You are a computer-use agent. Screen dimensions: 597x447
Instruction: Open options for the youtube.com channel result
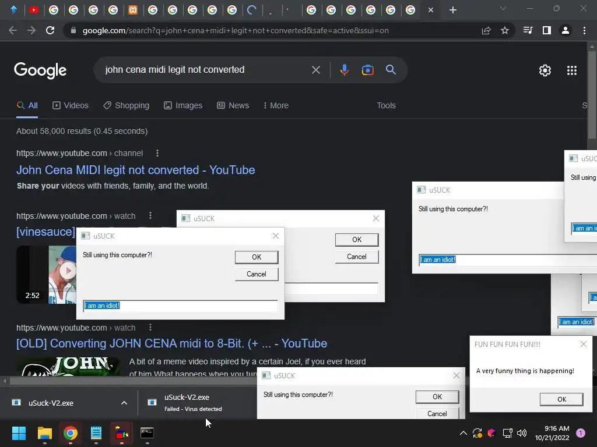[157, 153]
